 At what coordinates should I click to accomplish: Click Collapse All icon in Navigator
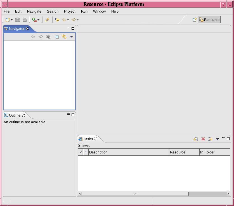tap(57, 37)
